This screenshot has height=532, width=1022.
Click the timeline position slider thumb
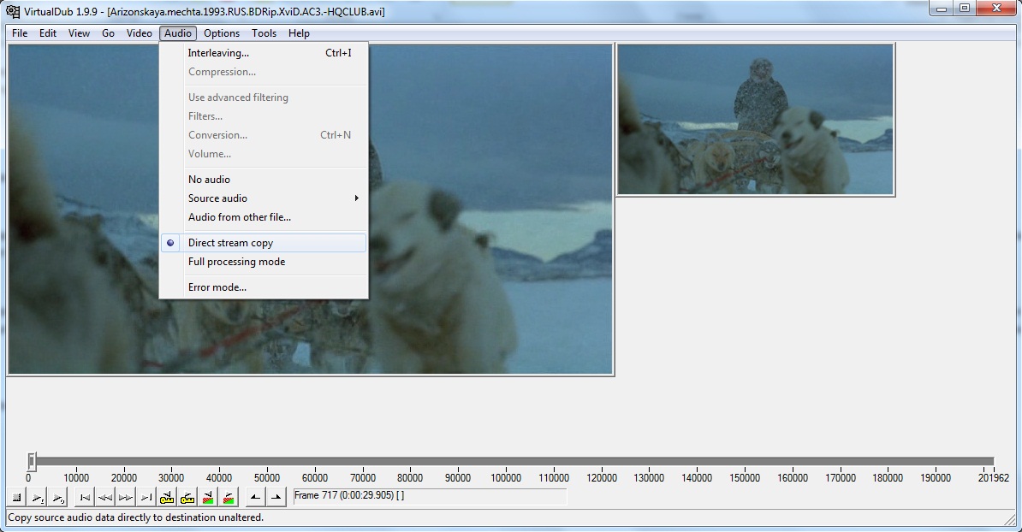tap(32, 461)
